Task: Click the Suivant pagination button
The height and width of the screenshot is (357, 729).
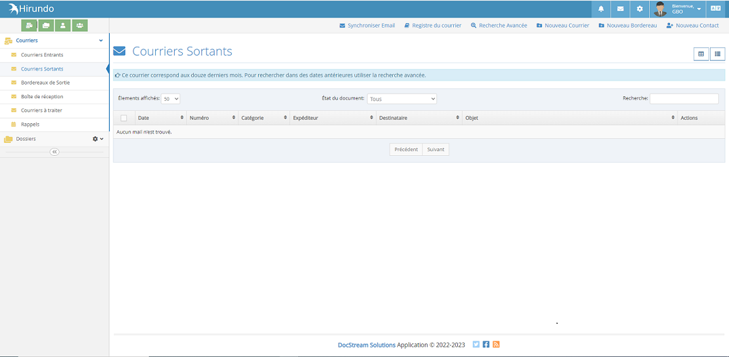Action: [x=436, y=150]
